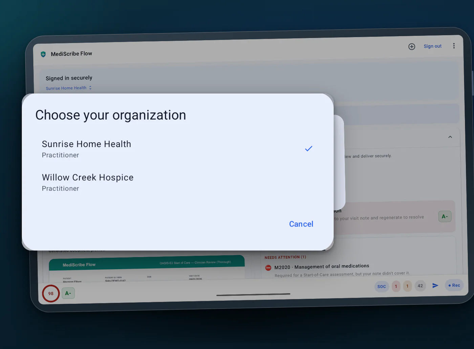The image size is (474, 349).
Task: Click "M2020 · Management of oral medications" text
Action: 322,266
